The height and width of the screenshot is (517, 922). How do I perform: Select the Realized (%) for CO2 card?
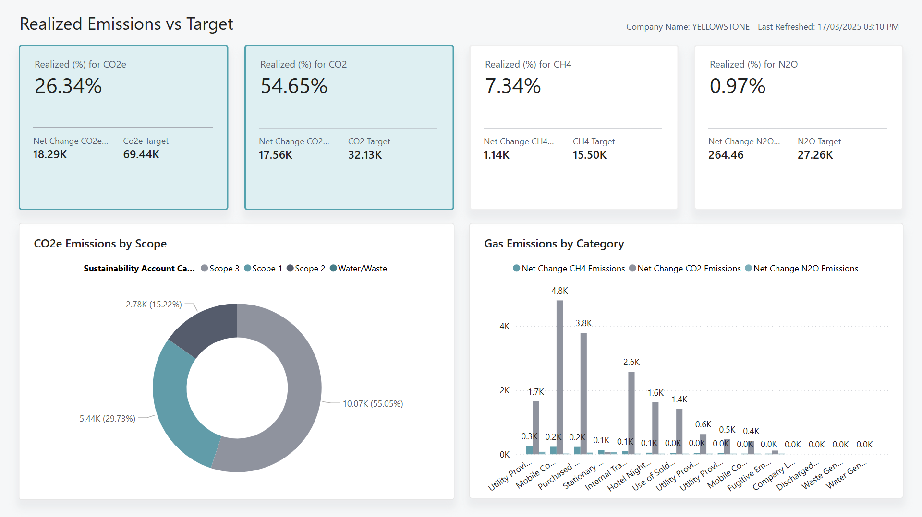pyautogui.click(x=349, y=127)
